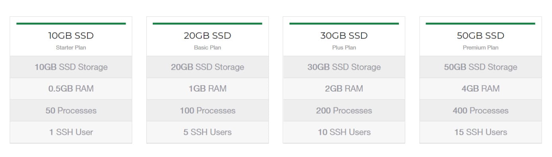Click the 15 SSH Users row

[480, 132]
